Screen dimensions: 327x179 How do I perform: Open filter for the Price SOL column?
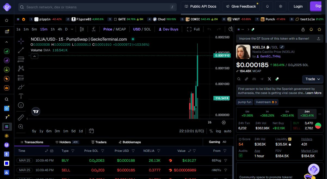(x=103, y=151)
